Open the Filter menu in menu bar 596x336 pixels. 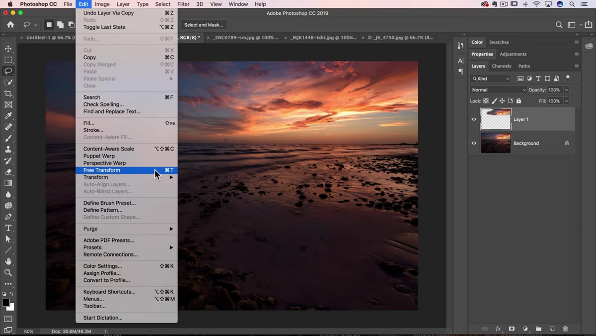coord(183,4)
